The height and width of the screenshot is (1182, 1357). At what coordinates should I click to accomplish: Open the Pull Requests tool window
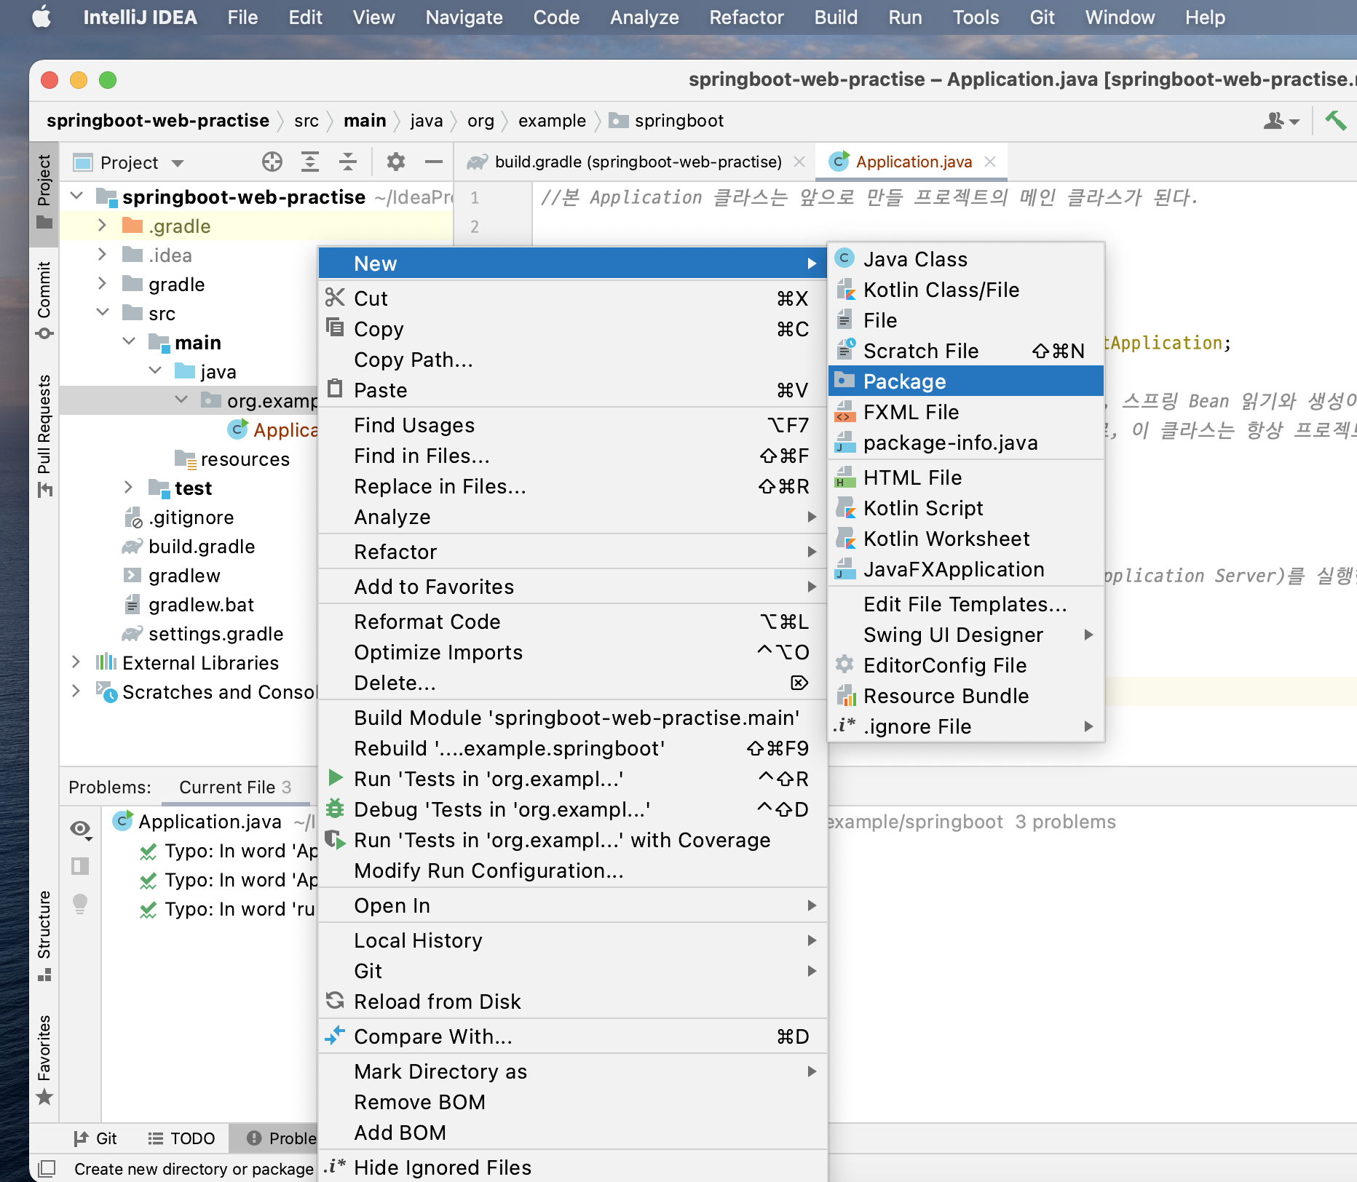(44, 435)
